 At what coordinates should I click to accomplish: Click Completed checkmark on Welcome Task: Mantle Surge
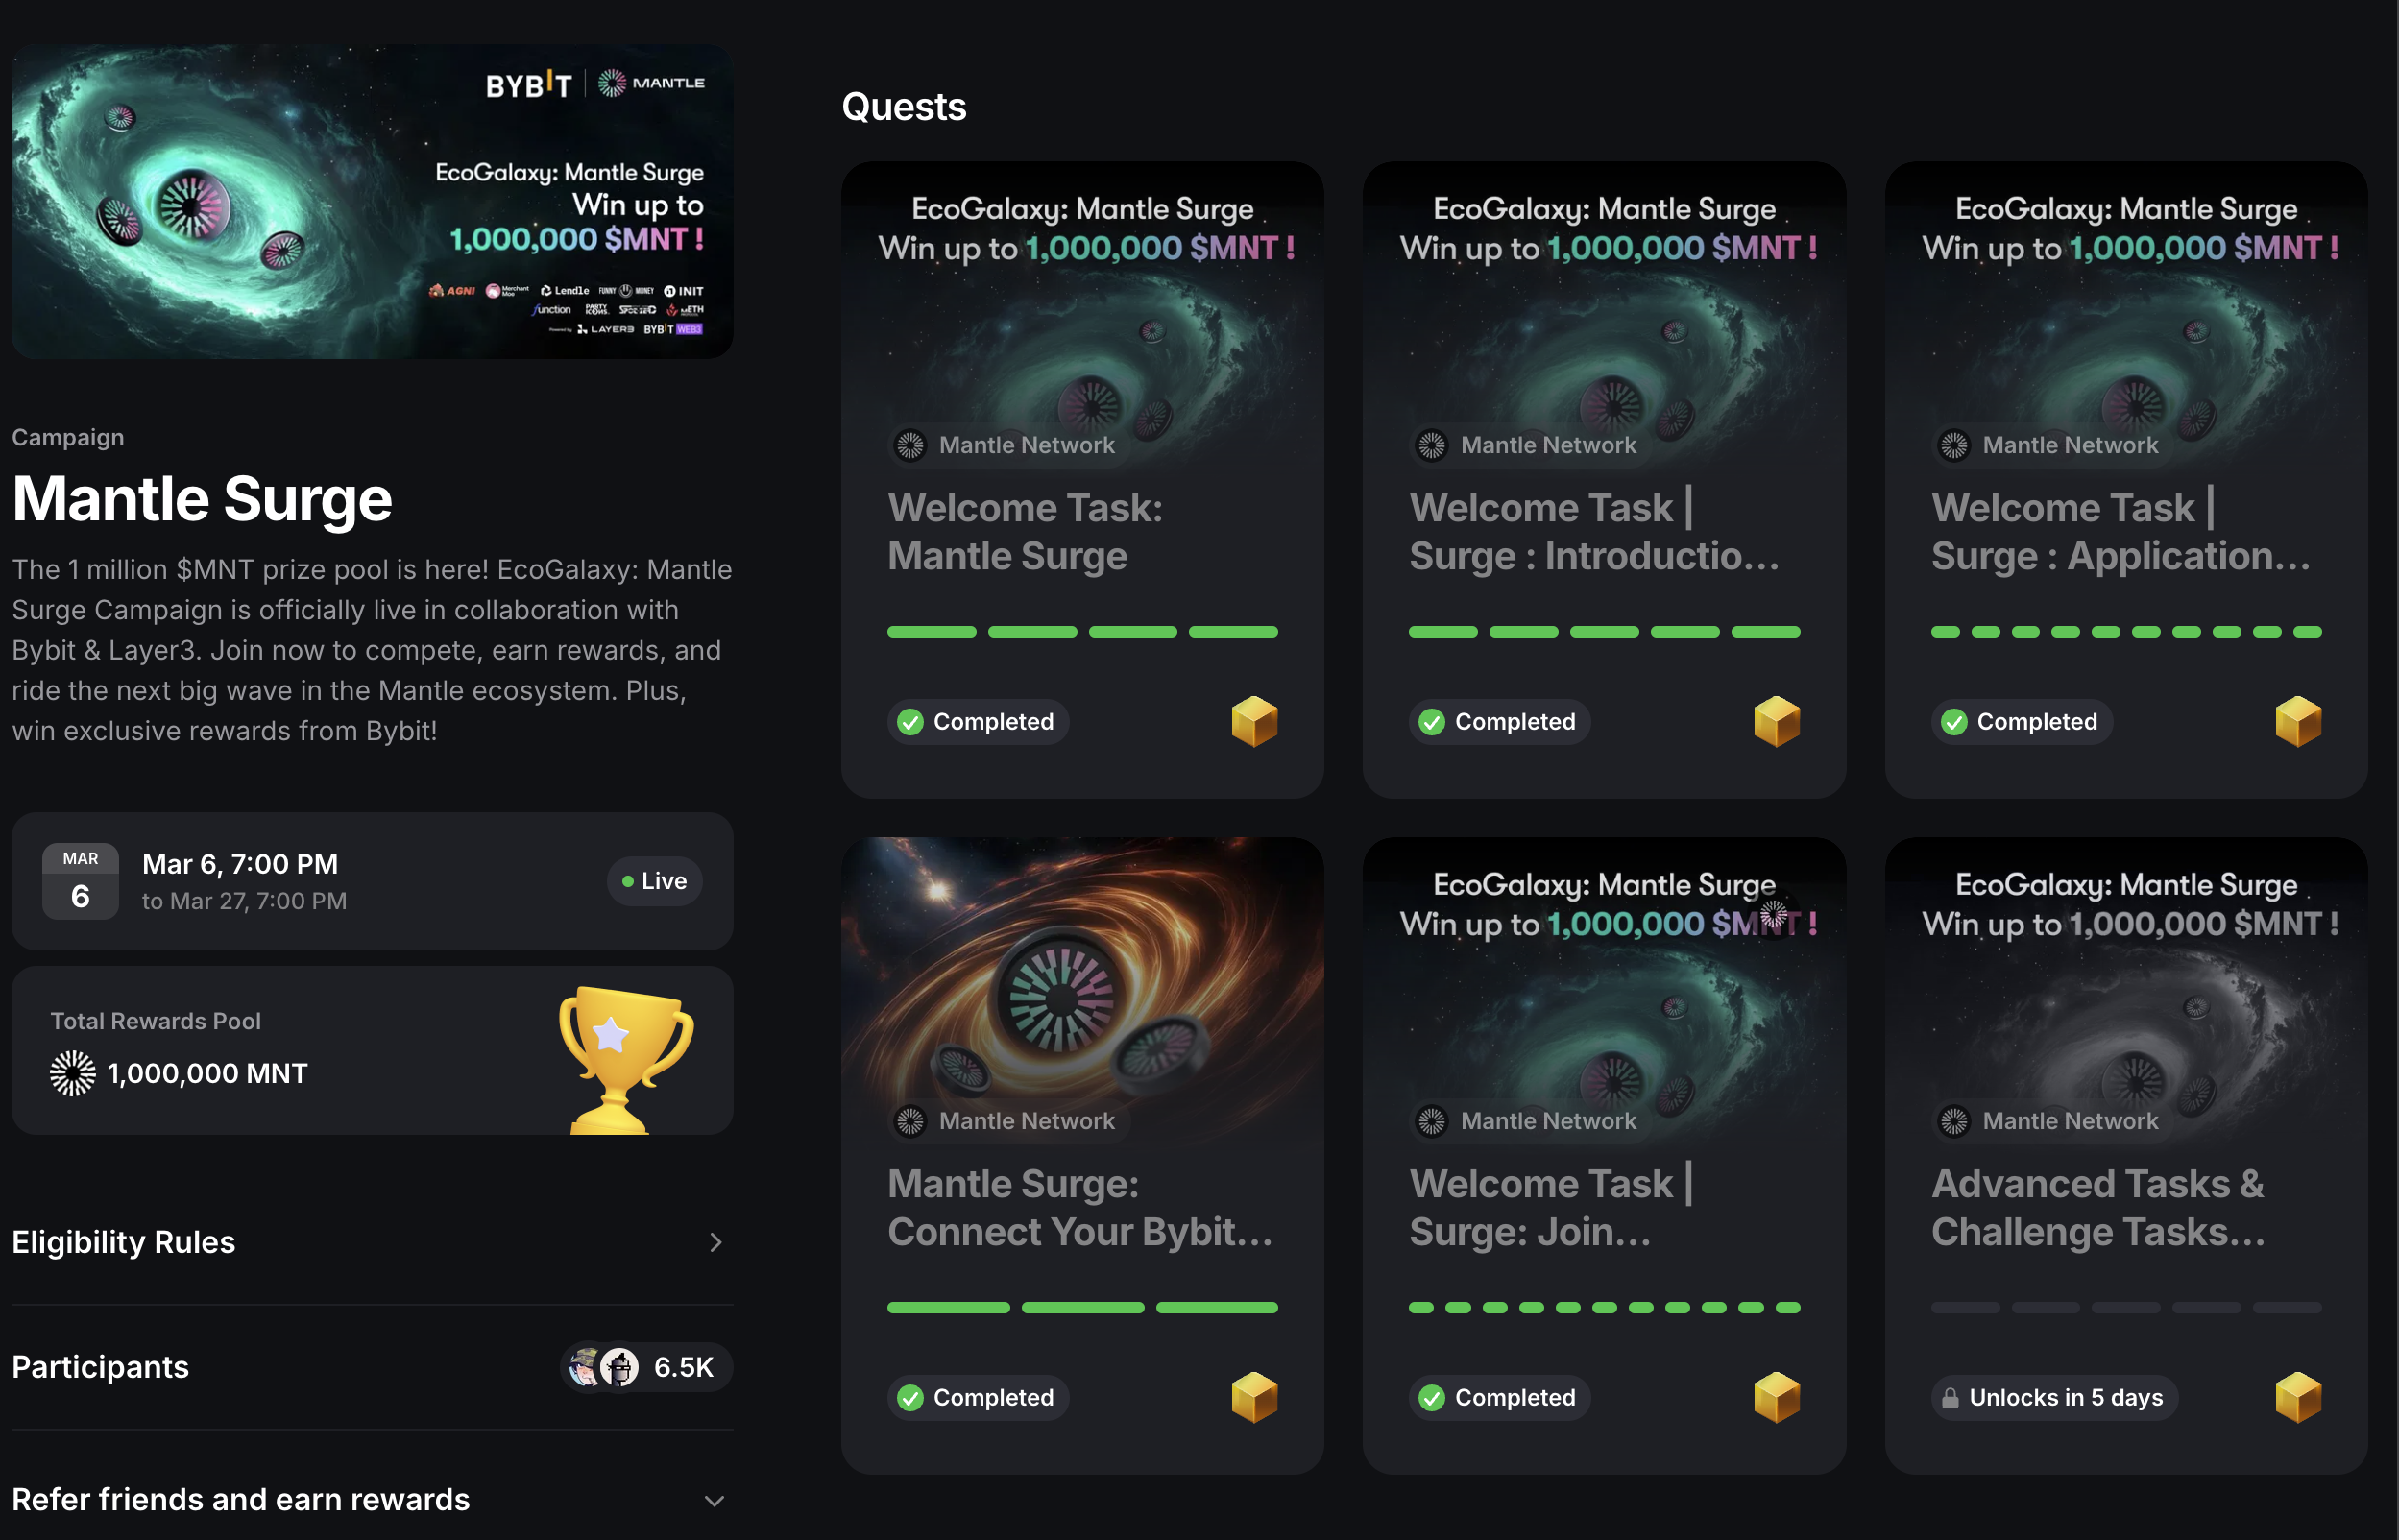(909, 722)
